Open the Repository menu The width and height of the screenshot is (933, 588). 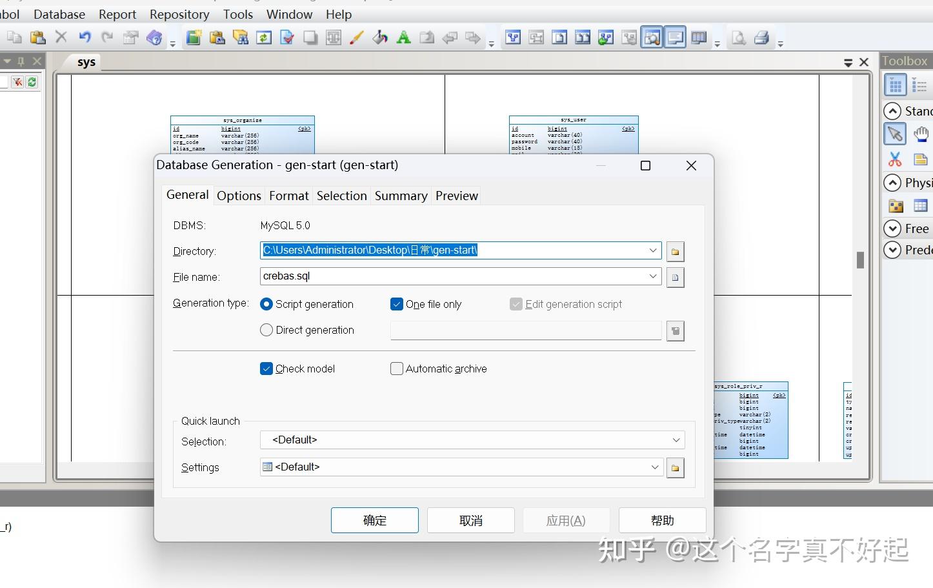click(x=179, y=14)
